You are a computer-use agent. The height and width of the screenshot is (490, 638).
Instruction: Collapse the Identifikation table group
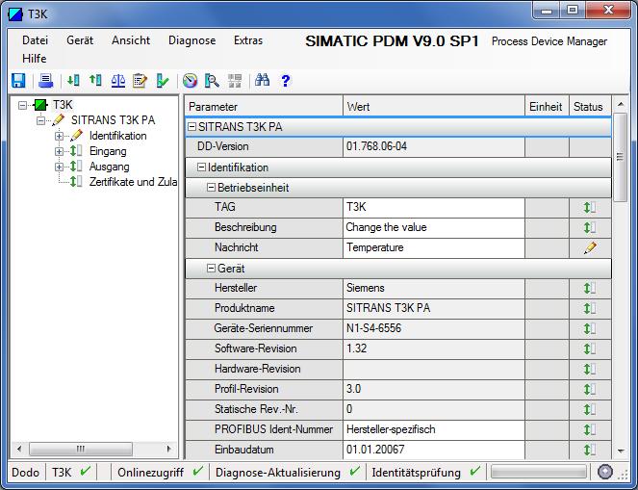point(201,168)
